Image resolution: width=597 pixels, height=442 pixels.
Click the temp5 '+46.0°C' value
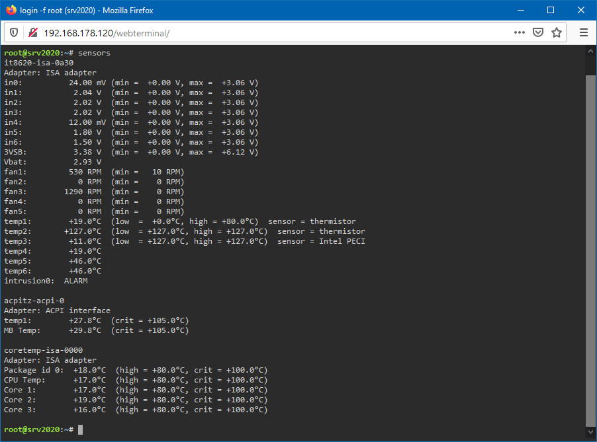click(85, 261)
